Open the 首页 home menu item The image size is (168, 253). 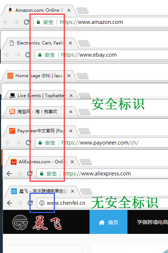(x=108, y=222)
